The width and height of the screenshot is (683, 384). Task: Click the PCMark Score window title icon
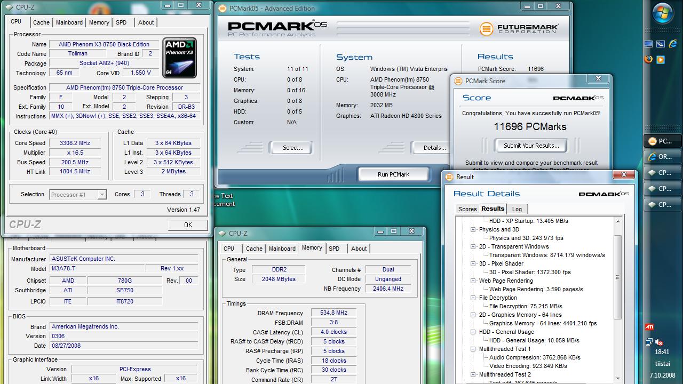coord(457,81)
